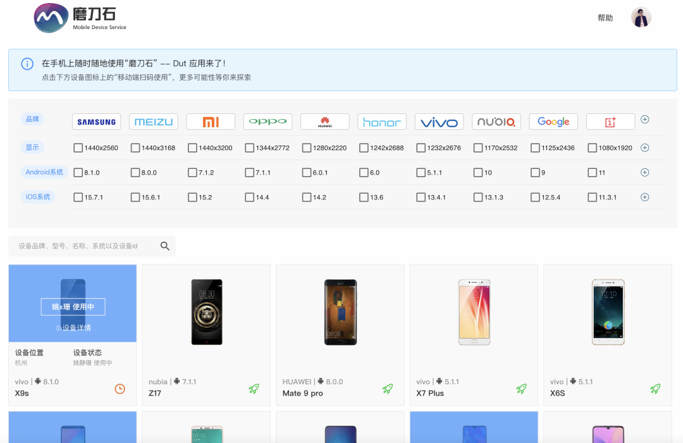Expand additional resolution options
The width and height of the screenshot is (683, 443).
644,147
